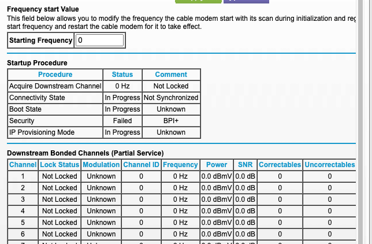Screen dimensions: 372x244
Task: Click the 'Channel ID' column header
Action: (x=141, y=165)
